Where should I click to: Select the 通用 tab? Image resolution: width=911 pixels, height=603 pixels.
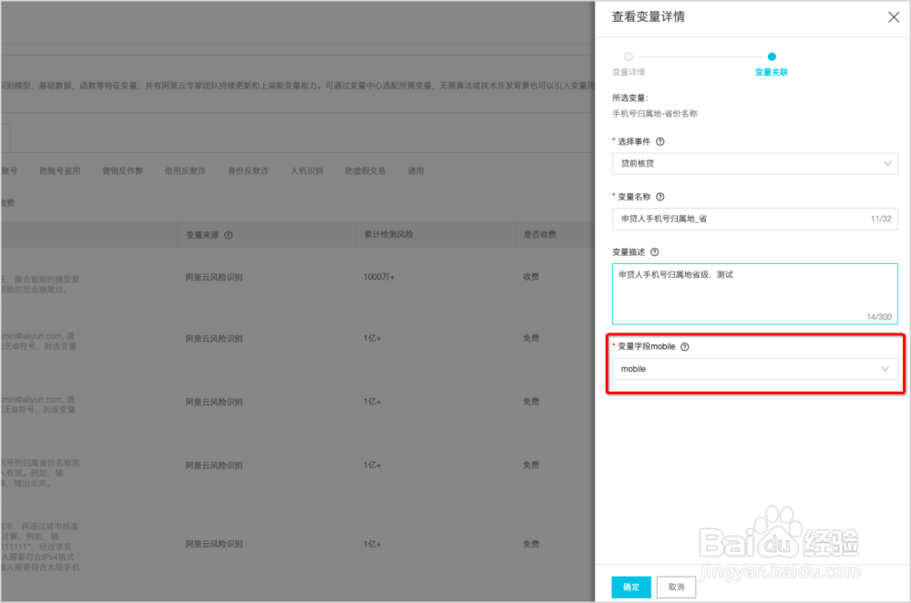coord(415,170)
